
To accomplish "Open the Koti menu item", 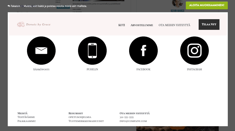I will (122, 25).
